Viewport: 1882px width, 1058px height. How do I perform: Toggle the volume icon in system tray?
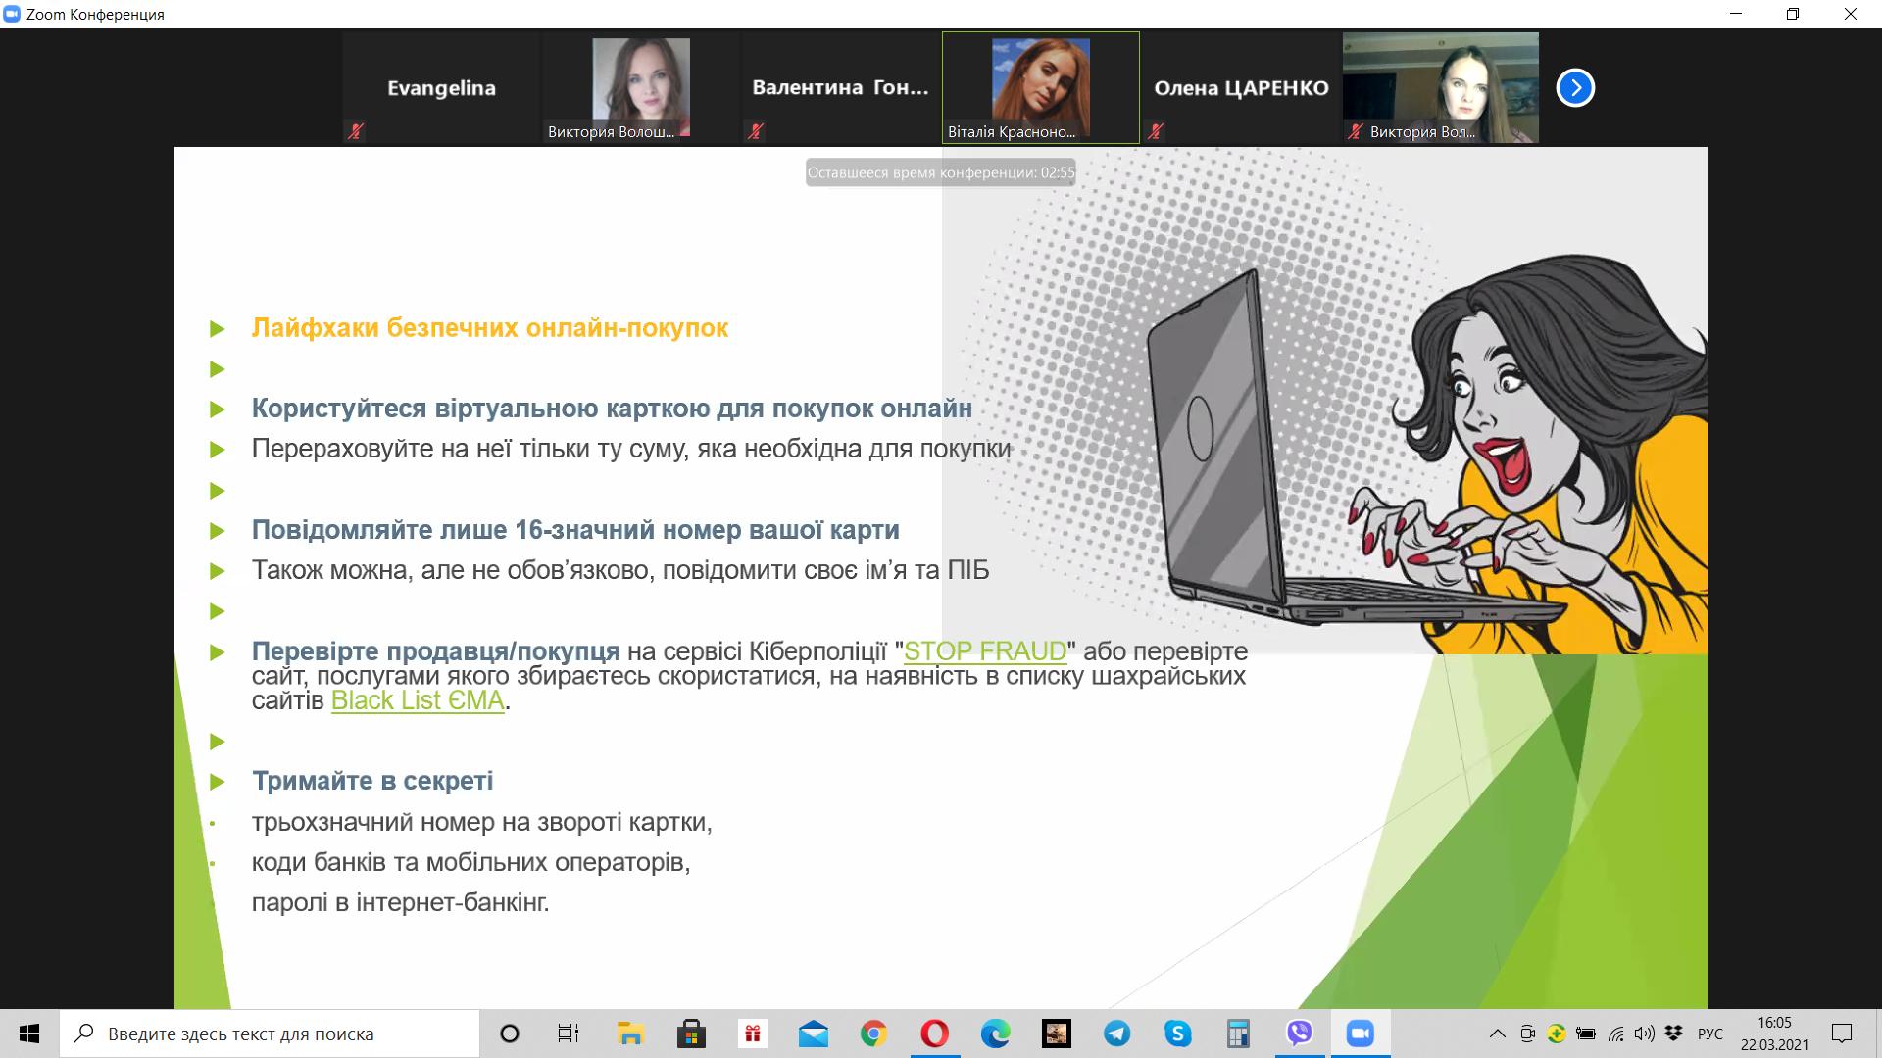pyautogui.click(x=1644, y=1034)
